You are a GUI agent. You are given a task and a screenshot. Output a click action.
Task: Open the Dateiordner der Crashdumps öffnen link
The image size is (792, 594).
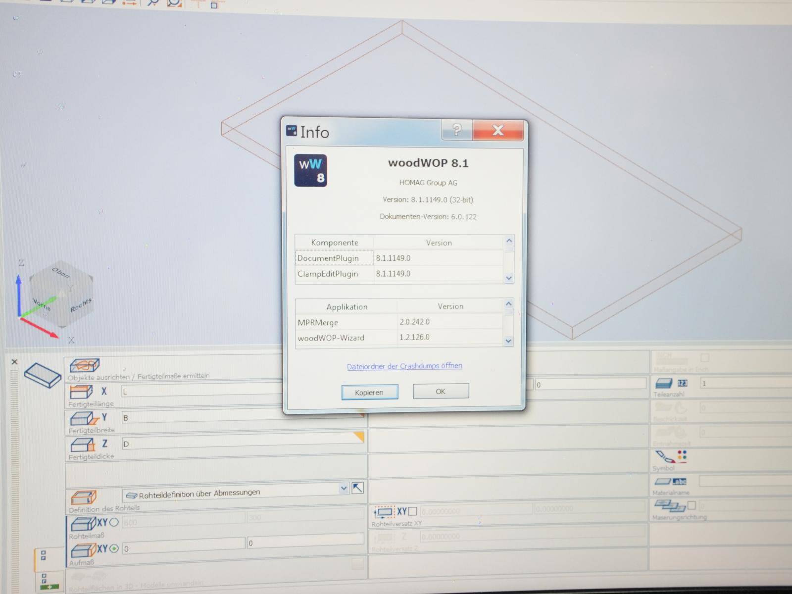[404, 366]
